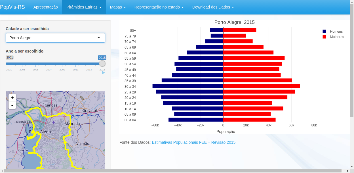Expand the Pirâmides Etárias menu
The height and width of the screenshot is (173, 354).
84,7
